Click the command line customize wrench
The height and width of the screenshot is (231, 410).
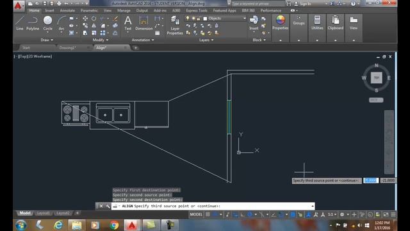[108, 206]
